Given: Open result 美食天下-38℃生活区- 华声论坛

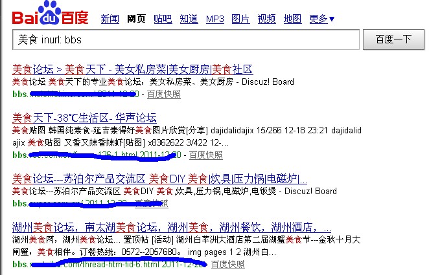Looking at the screenshot, I should 84,118.
